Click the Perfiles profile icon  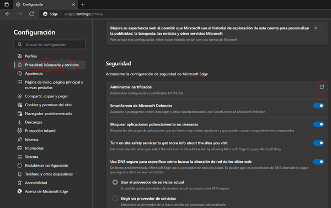point(20,56)
